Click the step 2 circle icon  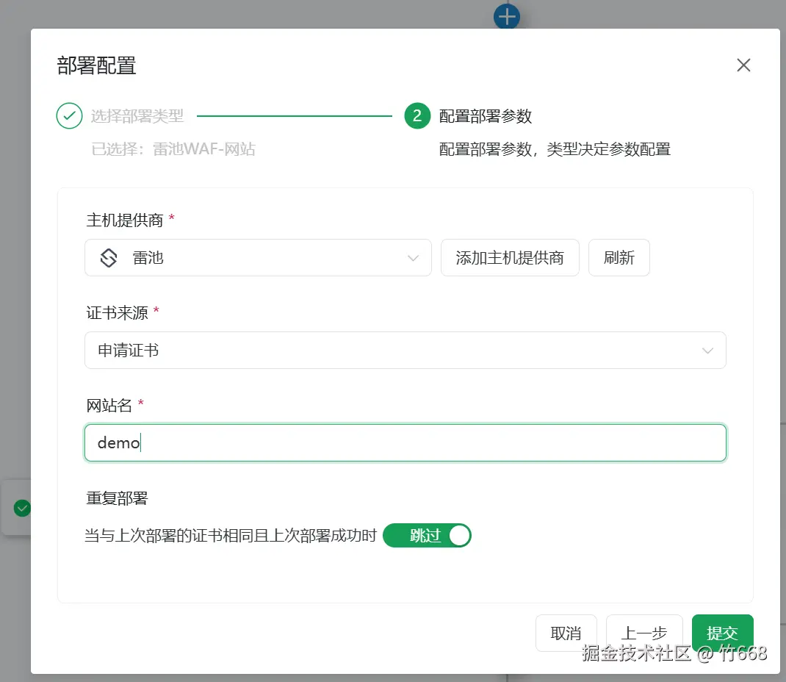point(417,116)
